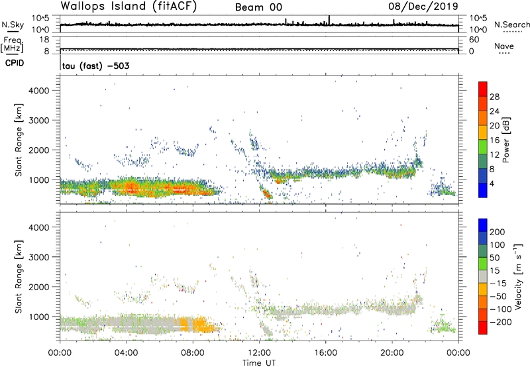The height and width of the screenshot is (367, 530).
Task: Click the "08:00" time tick label
Action: pyautogui.click(x=193, y=353)
